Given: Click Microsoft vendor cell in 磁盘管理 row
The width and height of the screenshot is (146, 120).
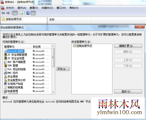Looking at the screenshot, I should (41, 91).
